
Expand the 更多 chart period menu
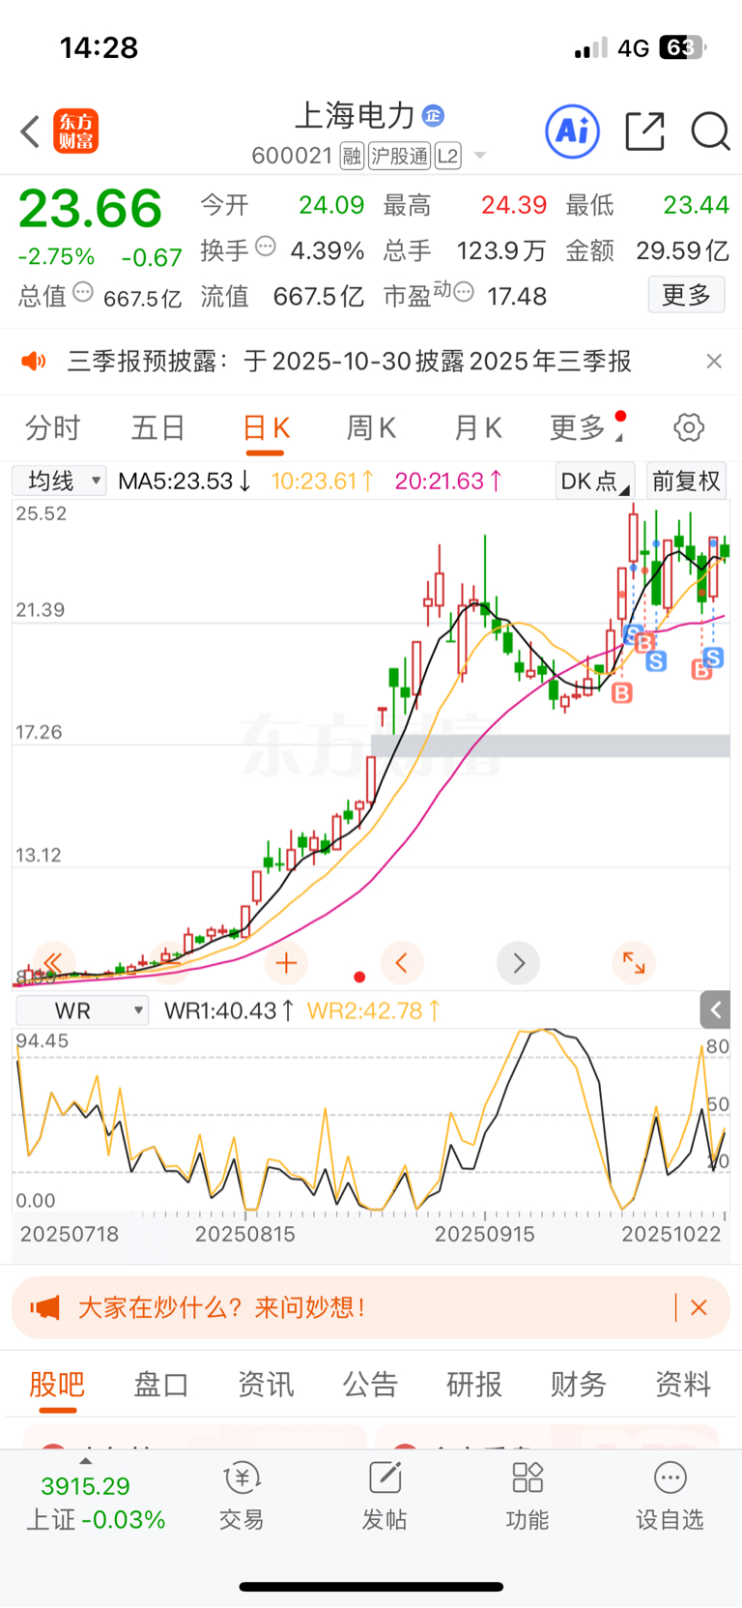(585, 427)
